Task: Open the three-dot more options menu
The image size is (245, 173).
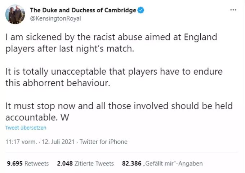Action: click(233, 10)
